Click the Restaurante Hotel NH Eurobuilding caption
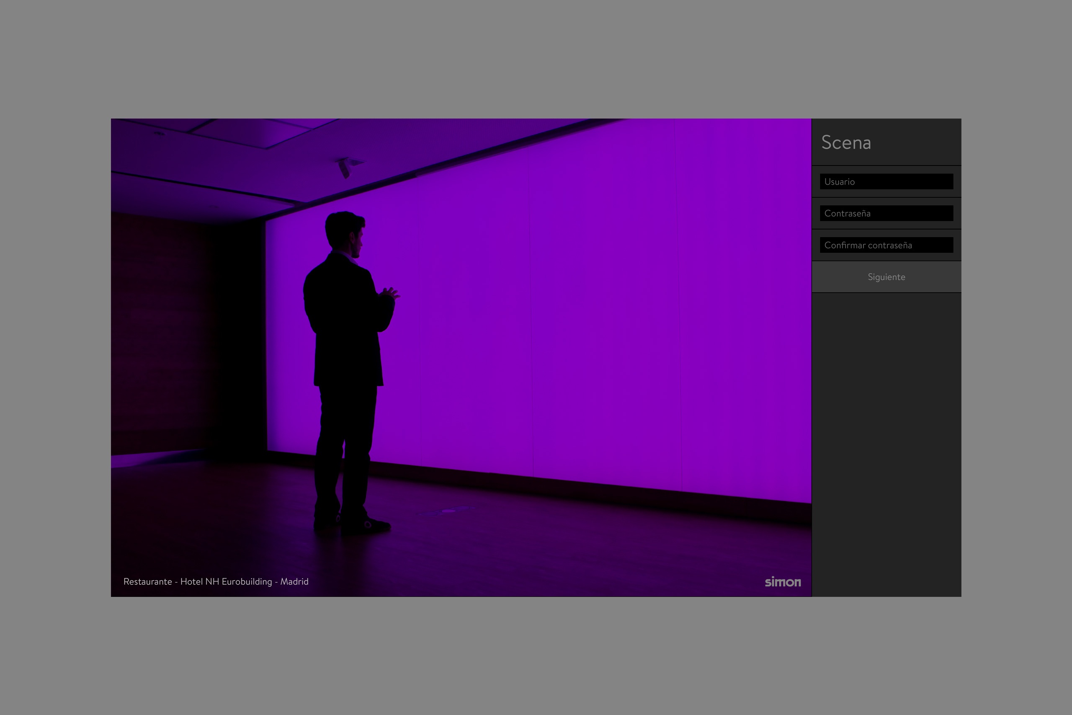Screen dimensions: 1072x715 click(216, 581)
